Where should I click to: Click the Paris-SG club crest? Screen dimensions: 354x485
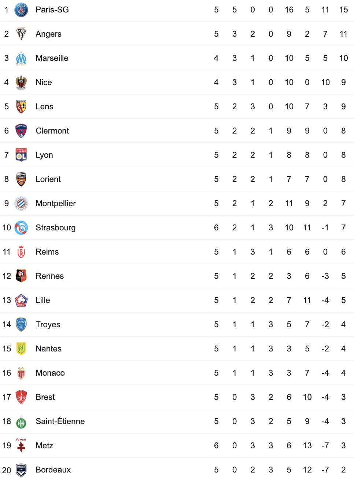(x=21, y=10)
